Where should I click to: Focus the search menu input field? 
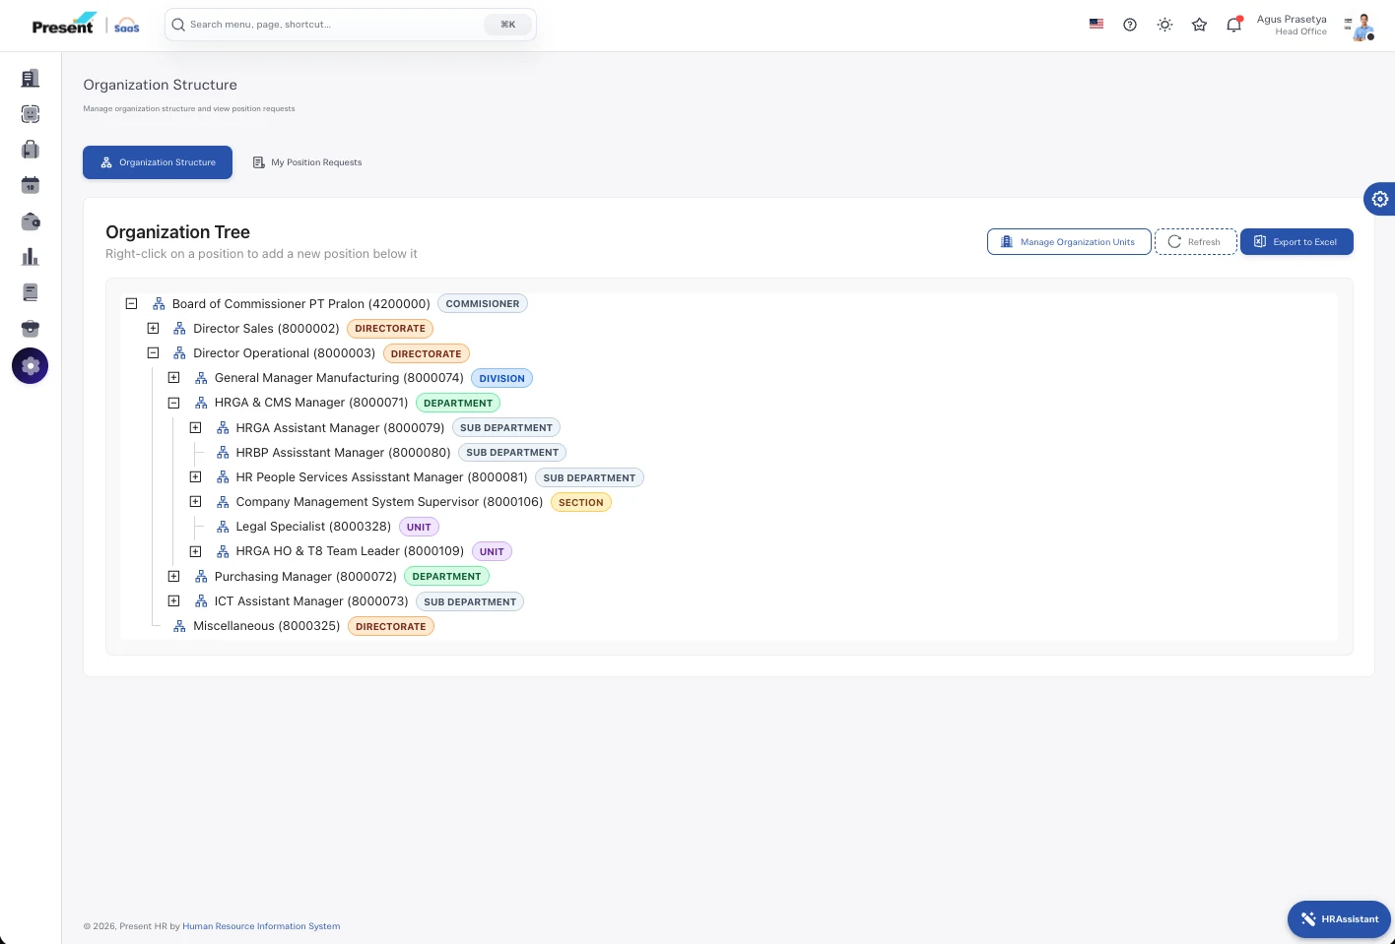coord(351,25)
